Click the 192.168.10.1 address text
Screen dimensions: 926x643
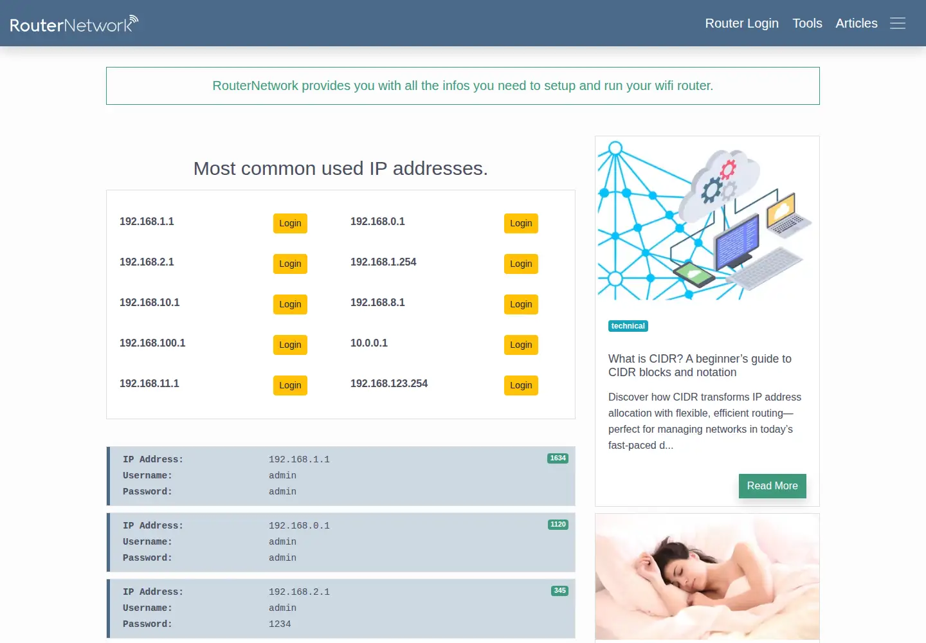(149, 302)
